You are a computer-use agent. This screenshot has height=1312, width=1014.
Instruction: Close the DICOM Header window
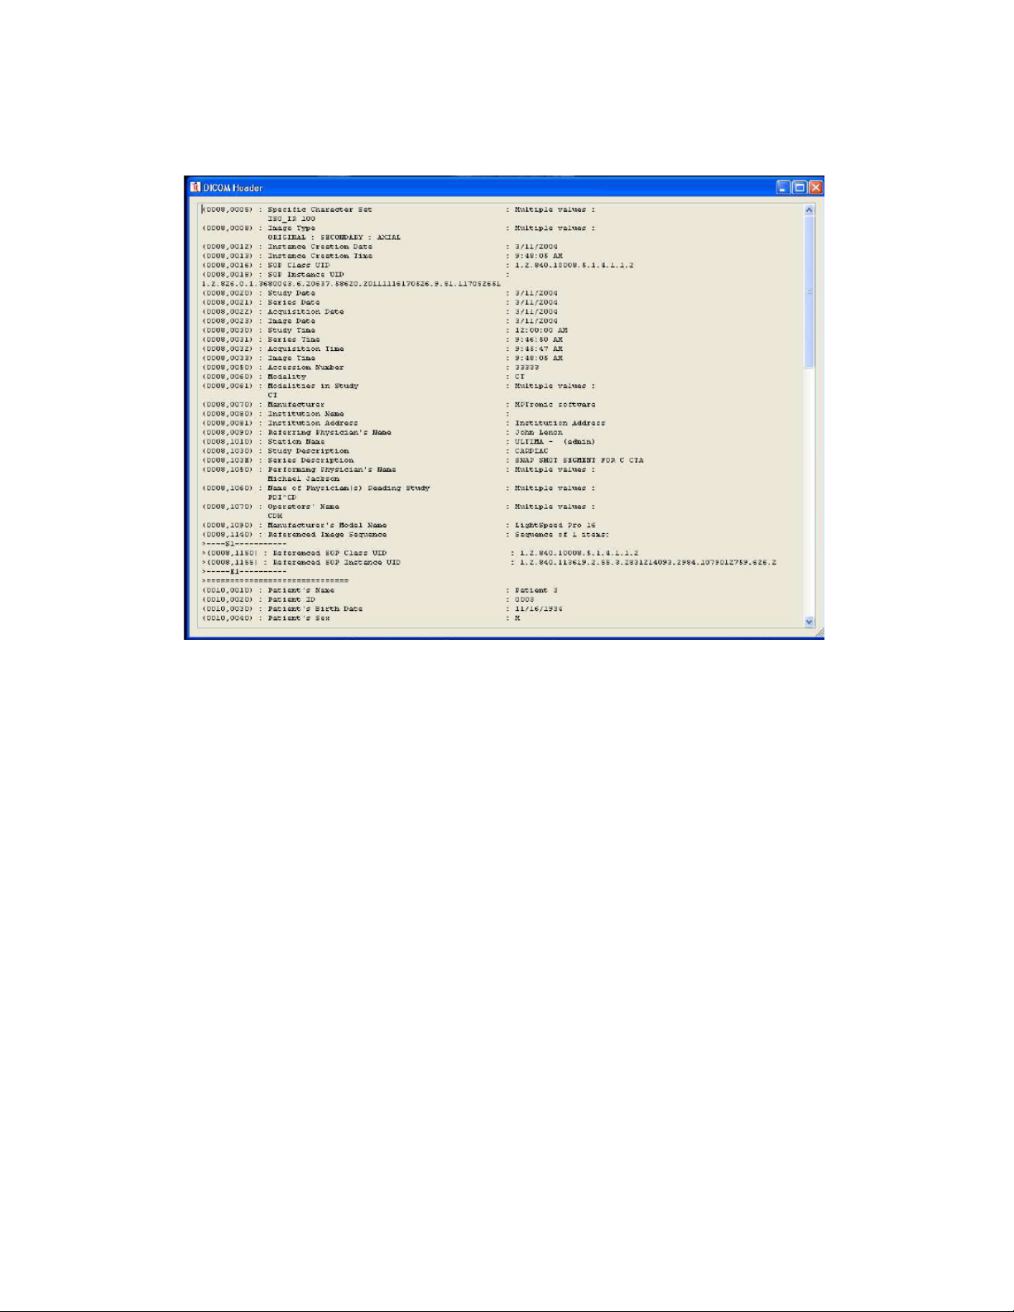(815, 188)
